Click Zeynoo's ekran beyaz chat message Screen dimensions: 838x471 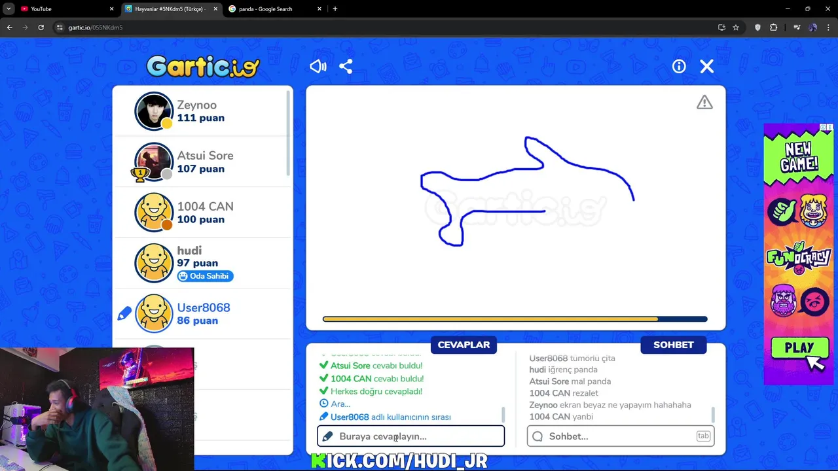(x=610, y=405)
